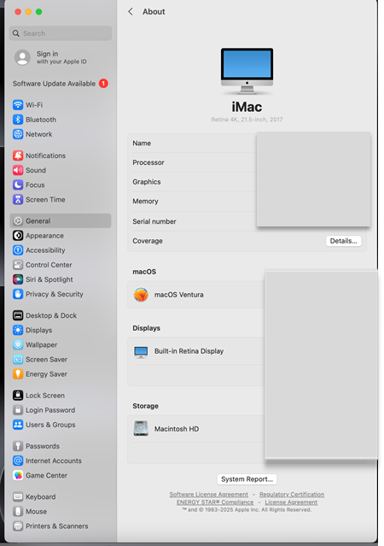Select General in the sidebar

(x=61, y=220)
